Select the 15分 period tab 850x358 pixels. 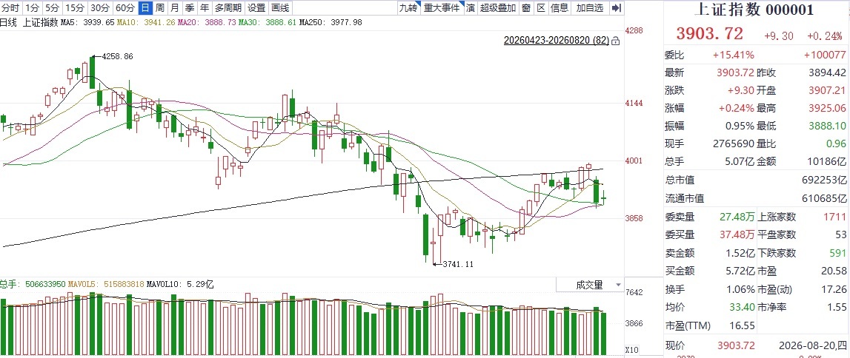pyautogui.click(x=74, y=7)
